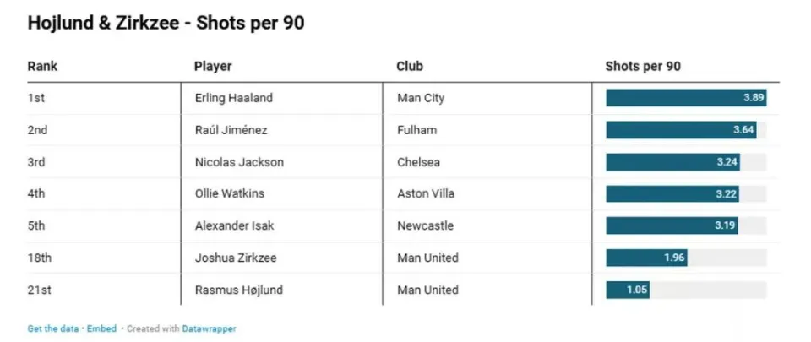Screen dimensions: 811x342
Task: Click the Embed link
Action: (101, 328)
